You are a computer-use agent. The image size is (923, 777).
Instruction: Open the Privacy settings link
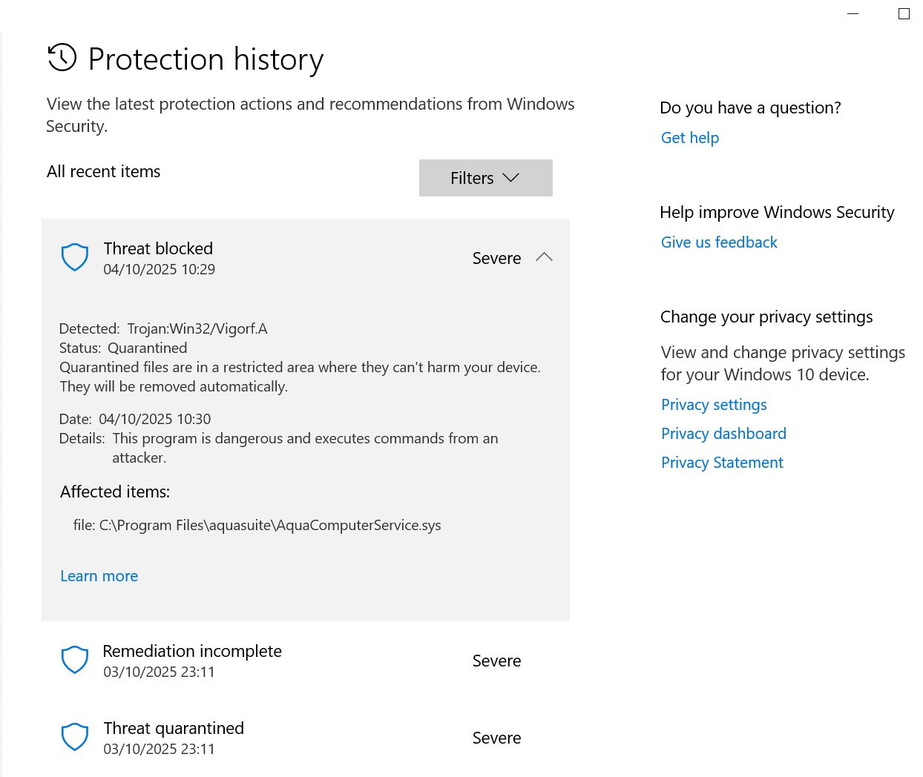point(713,405)
